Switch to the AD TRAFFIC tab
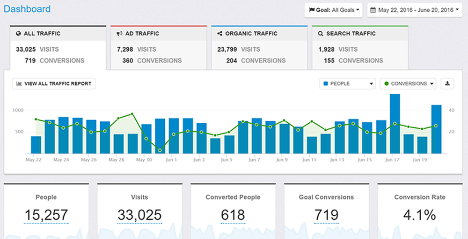 tap(159, 48)
